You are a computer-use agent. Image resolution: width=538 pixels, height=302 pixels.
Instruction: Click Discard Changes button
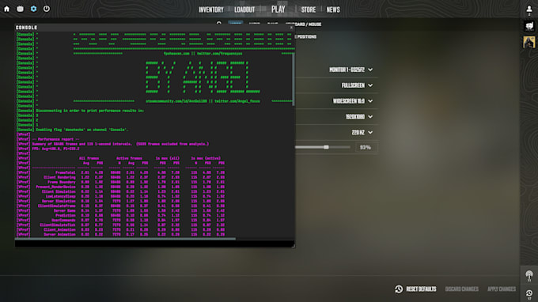click(x=462, y=289)
